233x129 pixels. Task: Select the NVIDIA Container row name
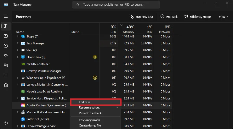pyautogui.click(x=38, y=64)
